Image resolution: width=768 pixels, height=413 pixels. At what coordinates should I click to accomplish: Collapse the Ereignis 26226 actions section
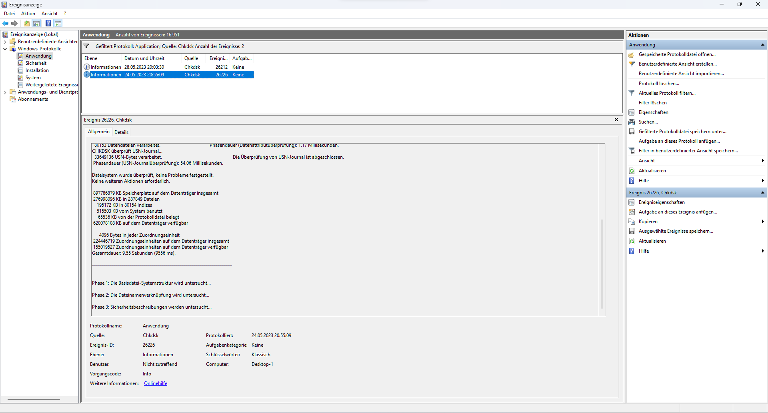pos(762,193)
